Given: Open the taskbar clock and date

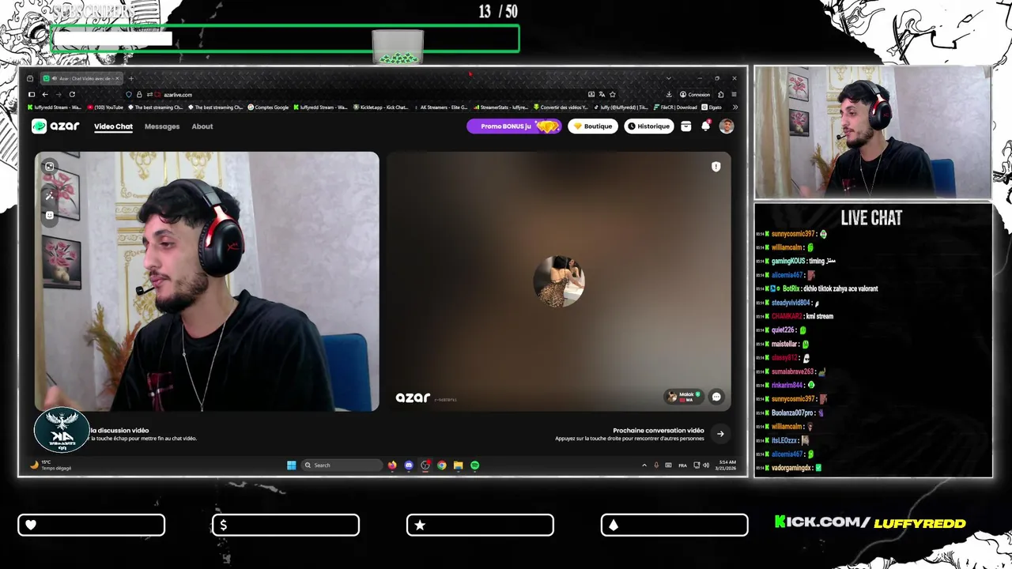Looking at the screenshot, I should 726,465.
